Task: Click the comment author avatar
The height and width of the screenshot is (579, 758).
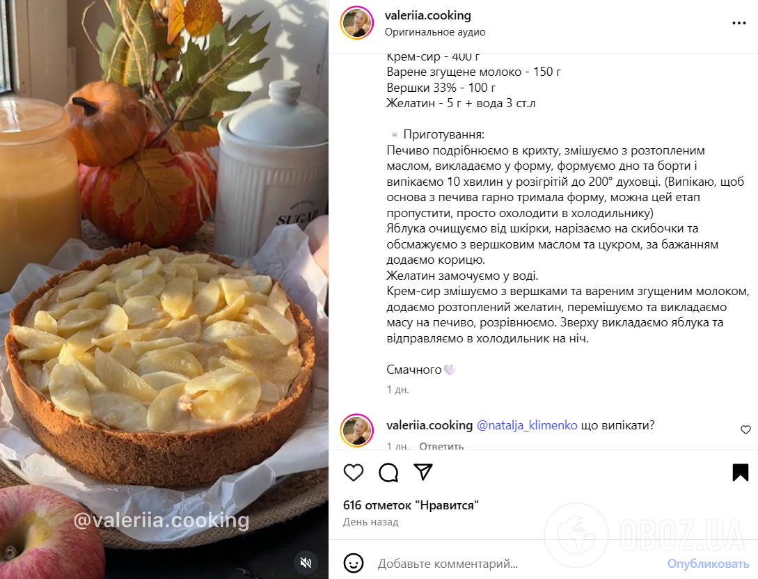Action: coord(357,430)
